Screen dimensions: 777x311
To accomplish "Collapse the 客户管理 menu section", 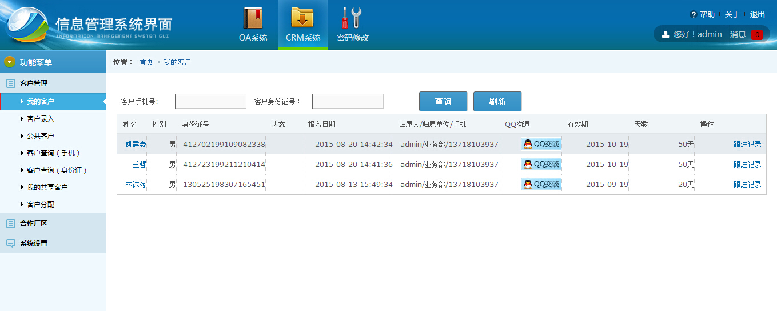I will (x=33, y=83).
